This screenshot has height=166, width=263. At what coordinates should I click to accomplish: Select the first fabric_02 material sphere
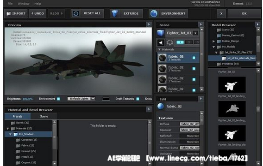pos(163,58)
